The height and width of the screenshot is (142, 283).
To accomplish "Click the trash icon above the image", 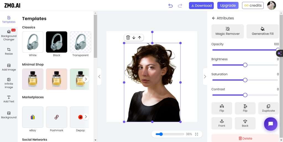I will (x=128, y=38).
